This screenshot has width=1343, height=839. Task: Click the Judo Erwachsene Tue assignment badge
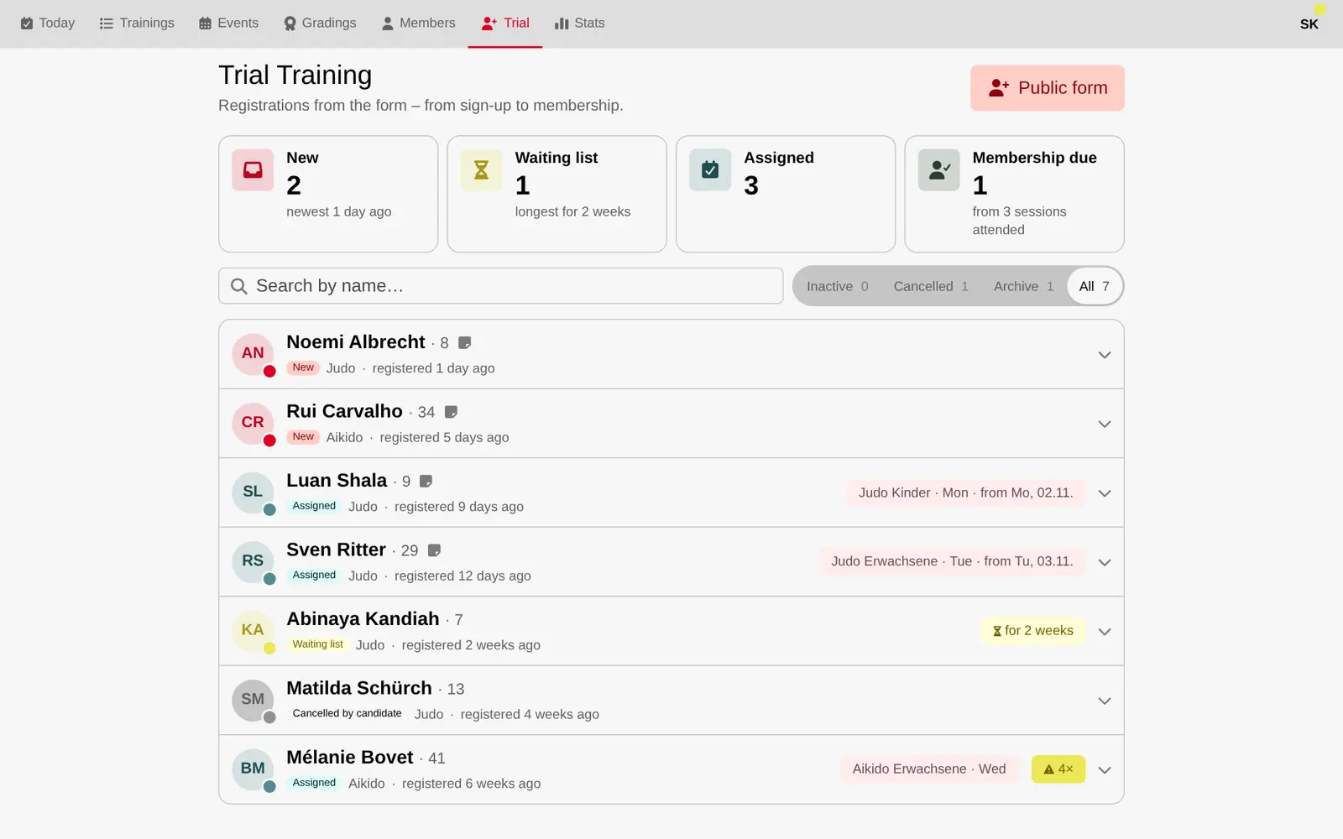tap(952, 561)
